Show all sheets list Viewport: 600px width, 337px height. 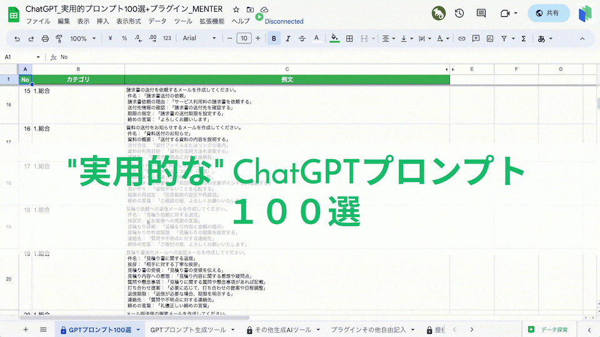[x=43, y=330]
